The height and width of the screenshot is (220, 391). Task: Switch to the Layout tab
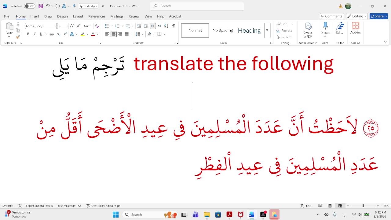coord(78,16)
